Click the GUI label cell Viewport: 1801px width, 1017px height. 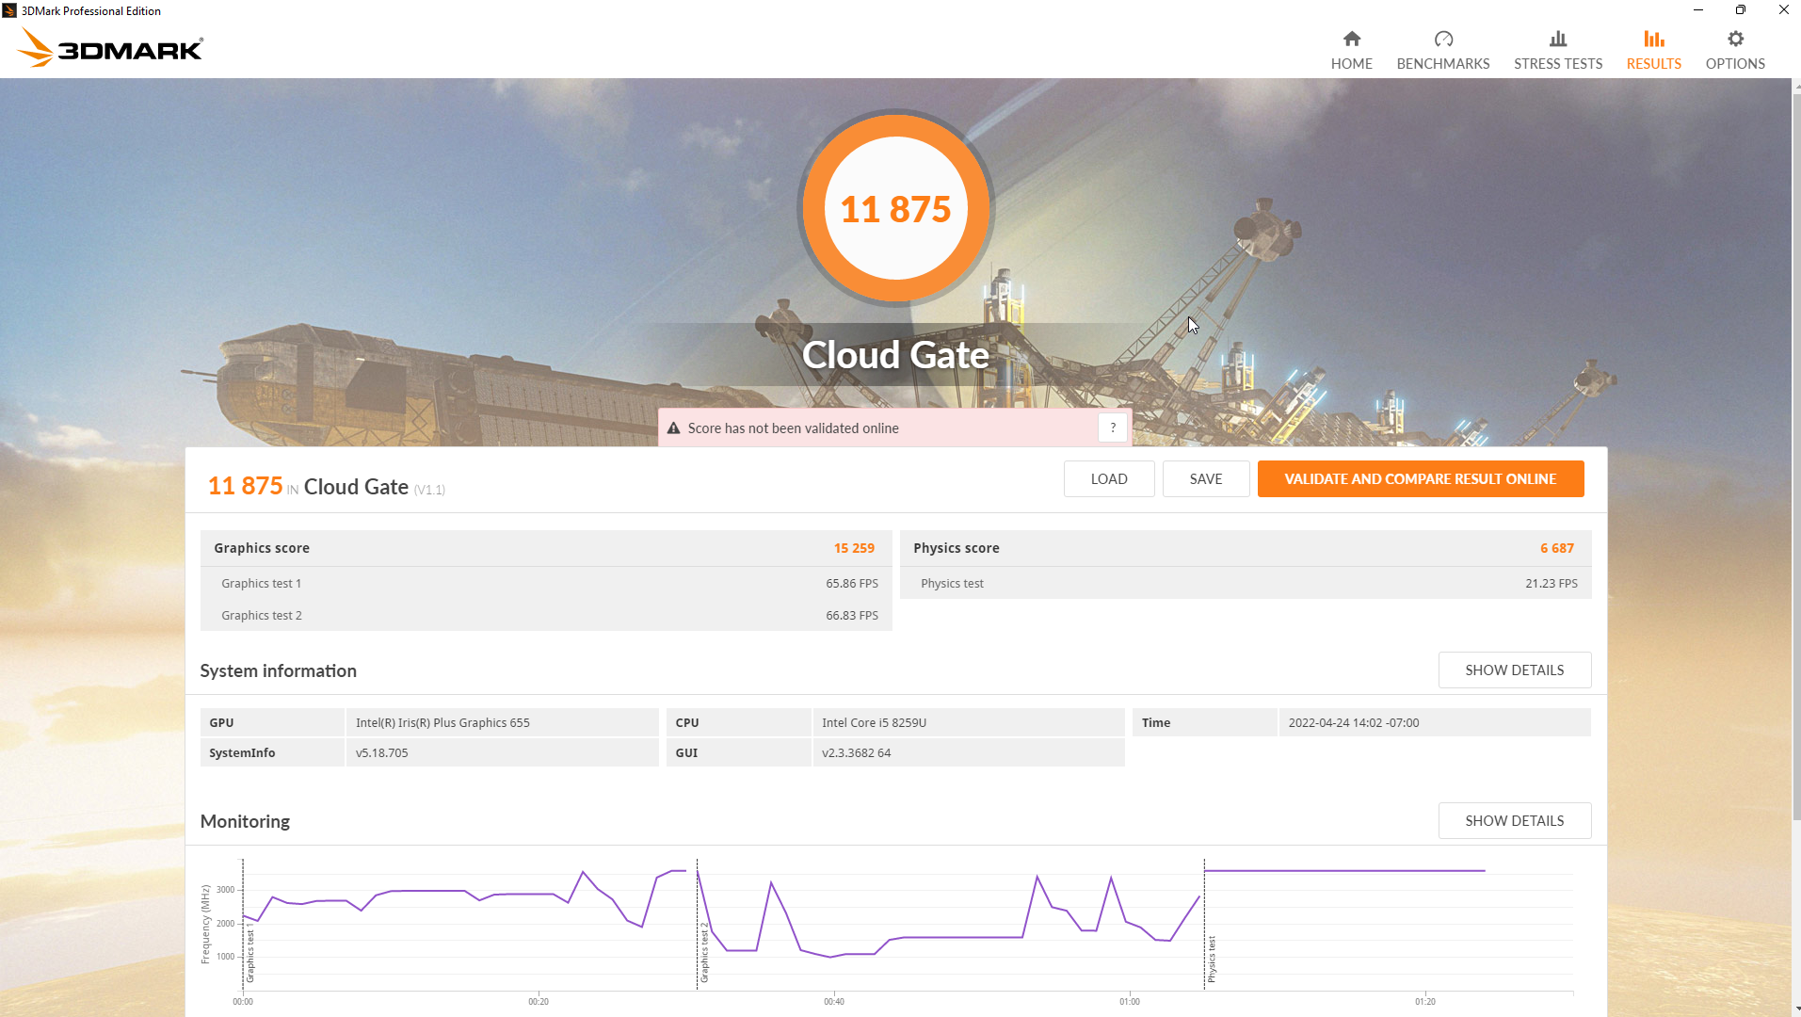point(738,752)
